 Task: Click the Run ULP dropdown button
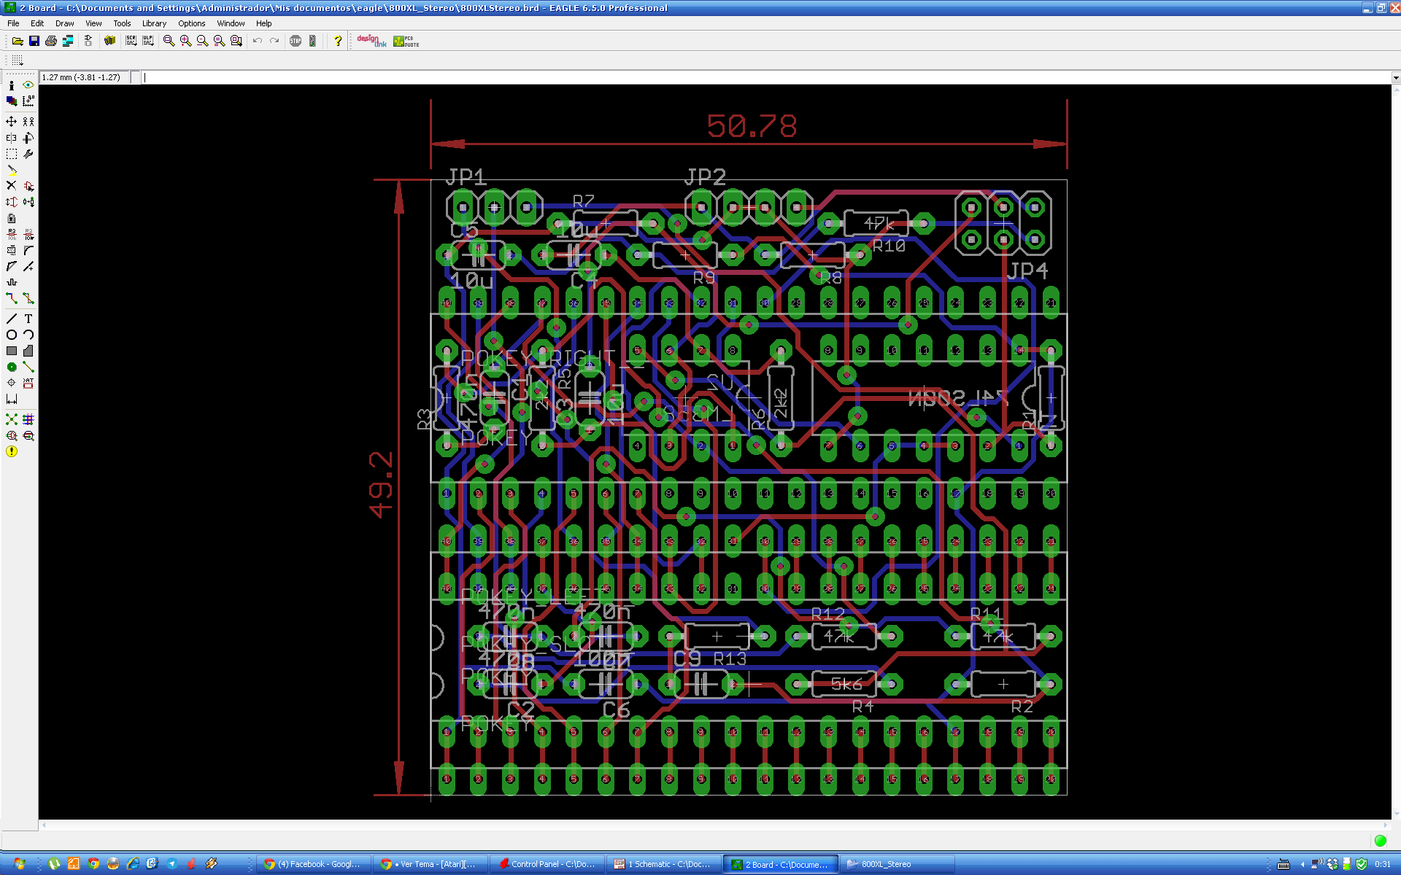[148, 41]
